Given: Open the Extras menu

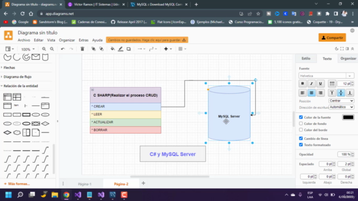Looking at the screenshot, I should pos(83,40).
